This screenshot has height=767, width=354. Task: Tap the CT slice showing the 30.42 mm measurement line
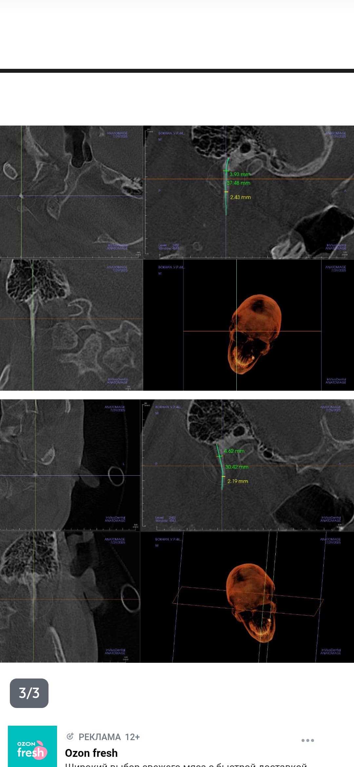click(x=247, y=465)
